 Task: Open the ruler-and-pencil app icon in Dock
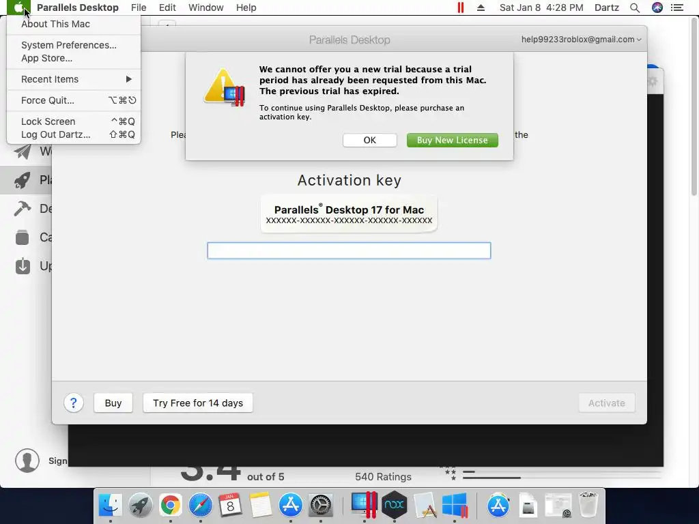[425, 506]
